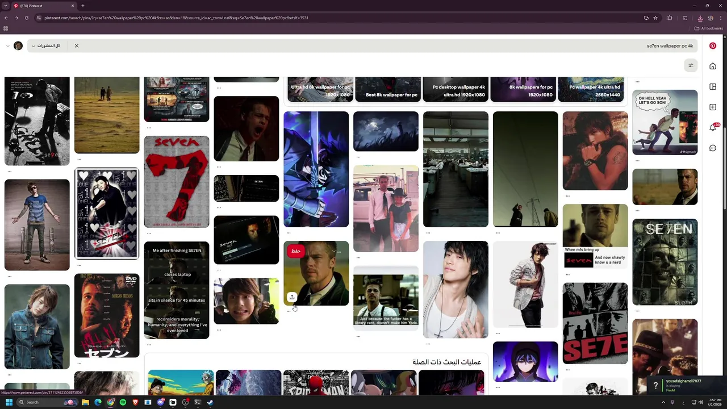Open the SE7EN Sloth dark poster pin
727x409 pixels.
(665, 262)
